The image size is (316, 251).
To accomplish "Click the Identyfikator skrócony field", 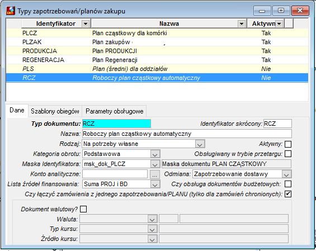I will [x=277, y=124].
